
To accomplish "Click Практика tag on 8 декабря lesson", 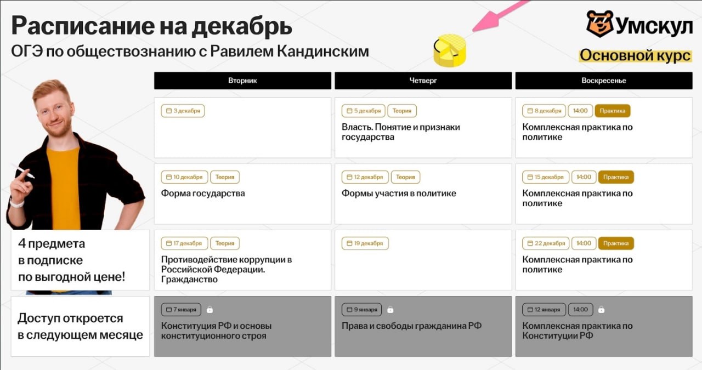I will [612, 111].
